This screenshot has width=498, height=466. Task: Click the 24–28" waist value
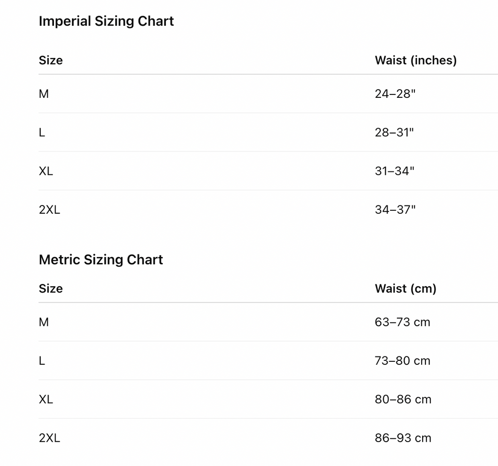[395, 94]
